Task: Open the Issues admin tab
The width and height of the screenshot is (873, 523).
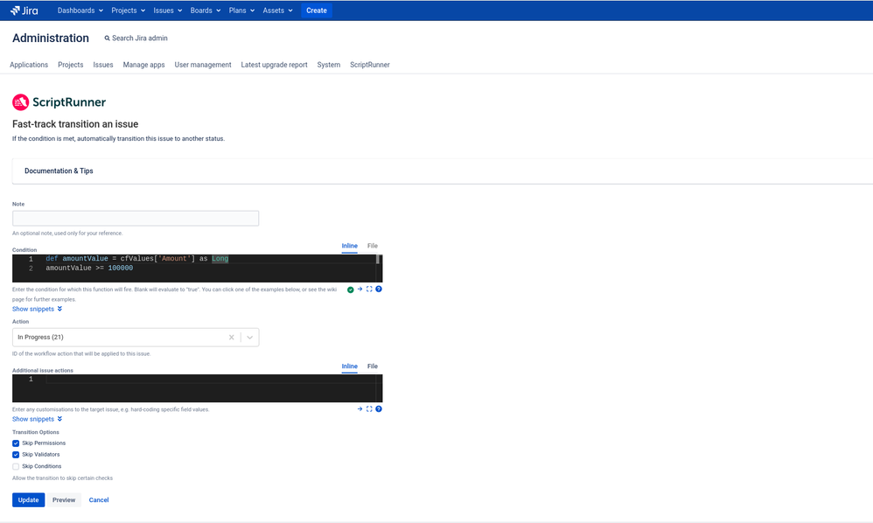Action: tap(103, 65)
